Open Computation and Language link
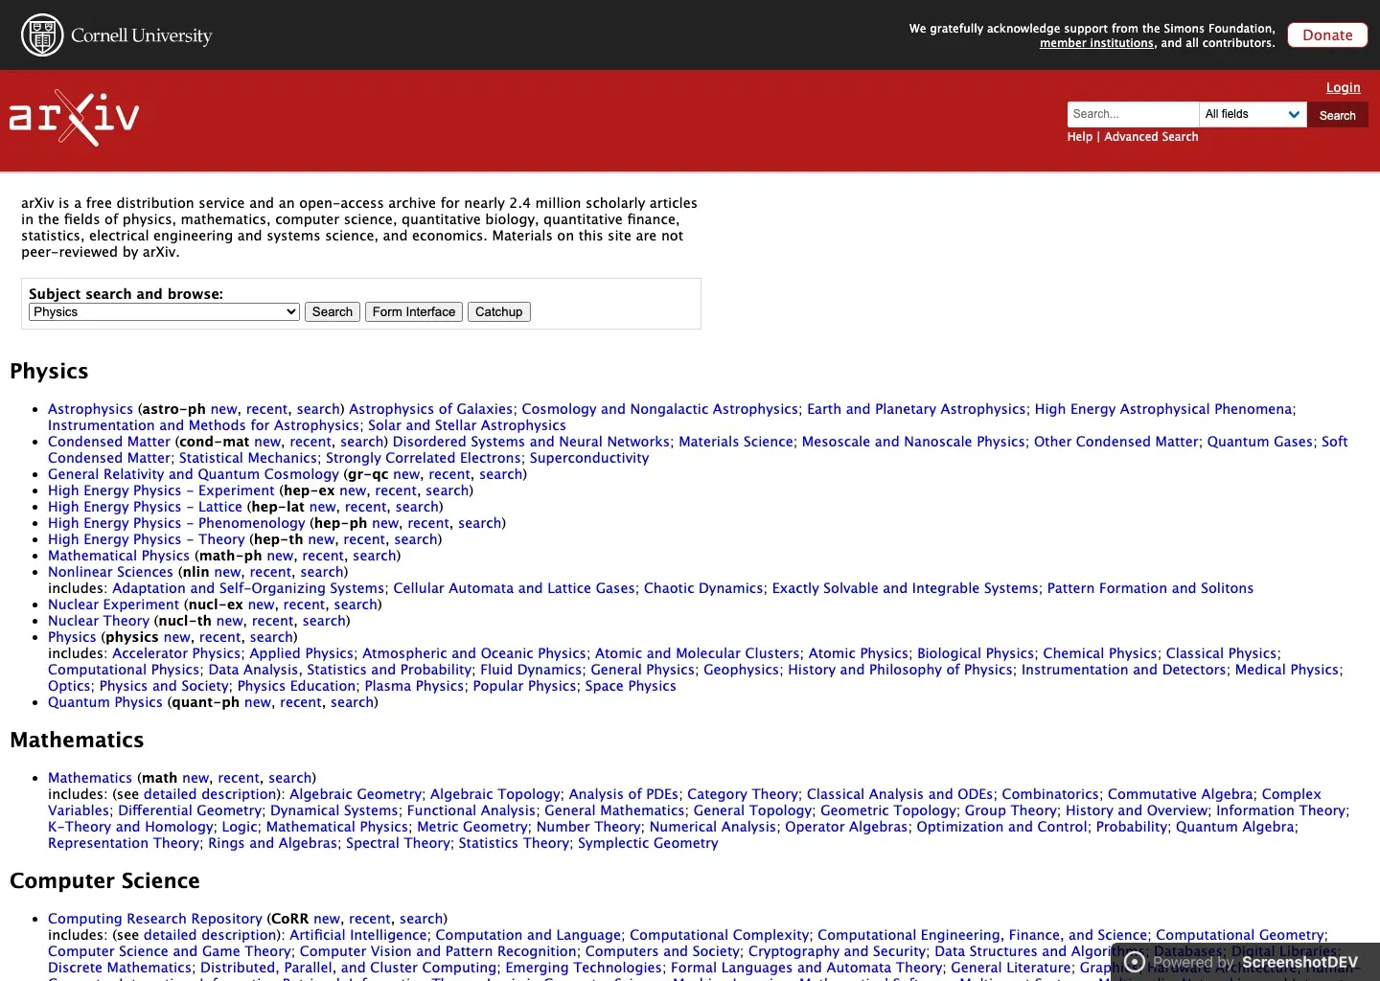 (x=528, y=935)
